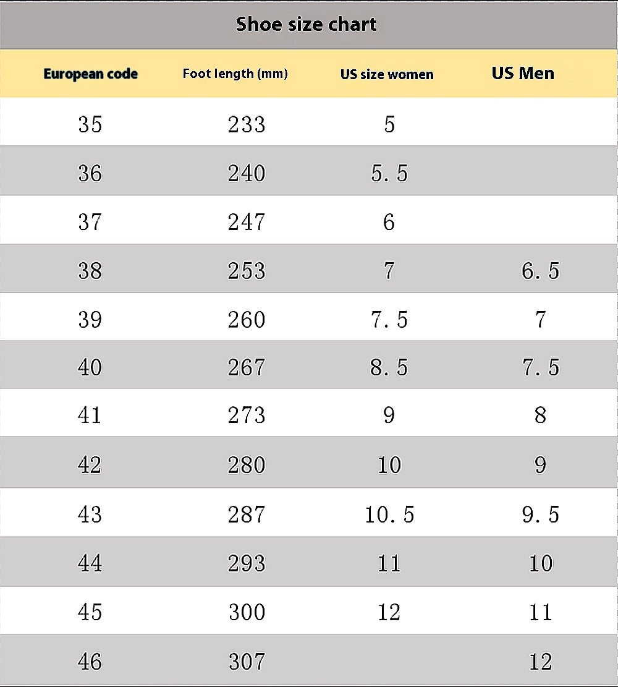This screenshot has height=687, width=618.
Task: Select US women size 8.5 cell
Action: [x=389, y=368]
